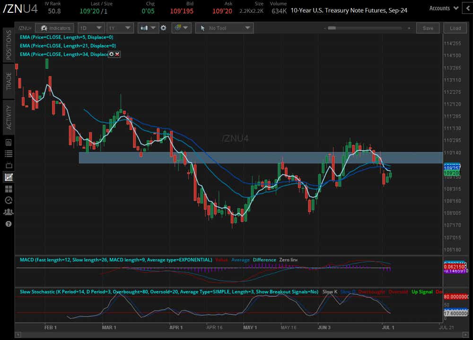Click the MAY 1 date on time axis

tap(250, 327)
